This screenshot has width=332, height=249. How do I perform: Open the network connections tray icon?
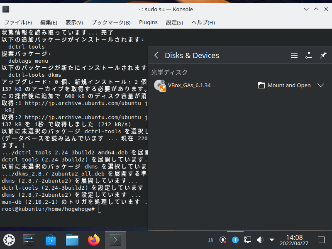click(247, 240)
